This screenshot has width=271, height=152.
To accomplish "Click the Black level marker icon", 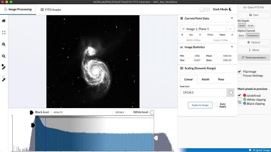I will (31, 112).
